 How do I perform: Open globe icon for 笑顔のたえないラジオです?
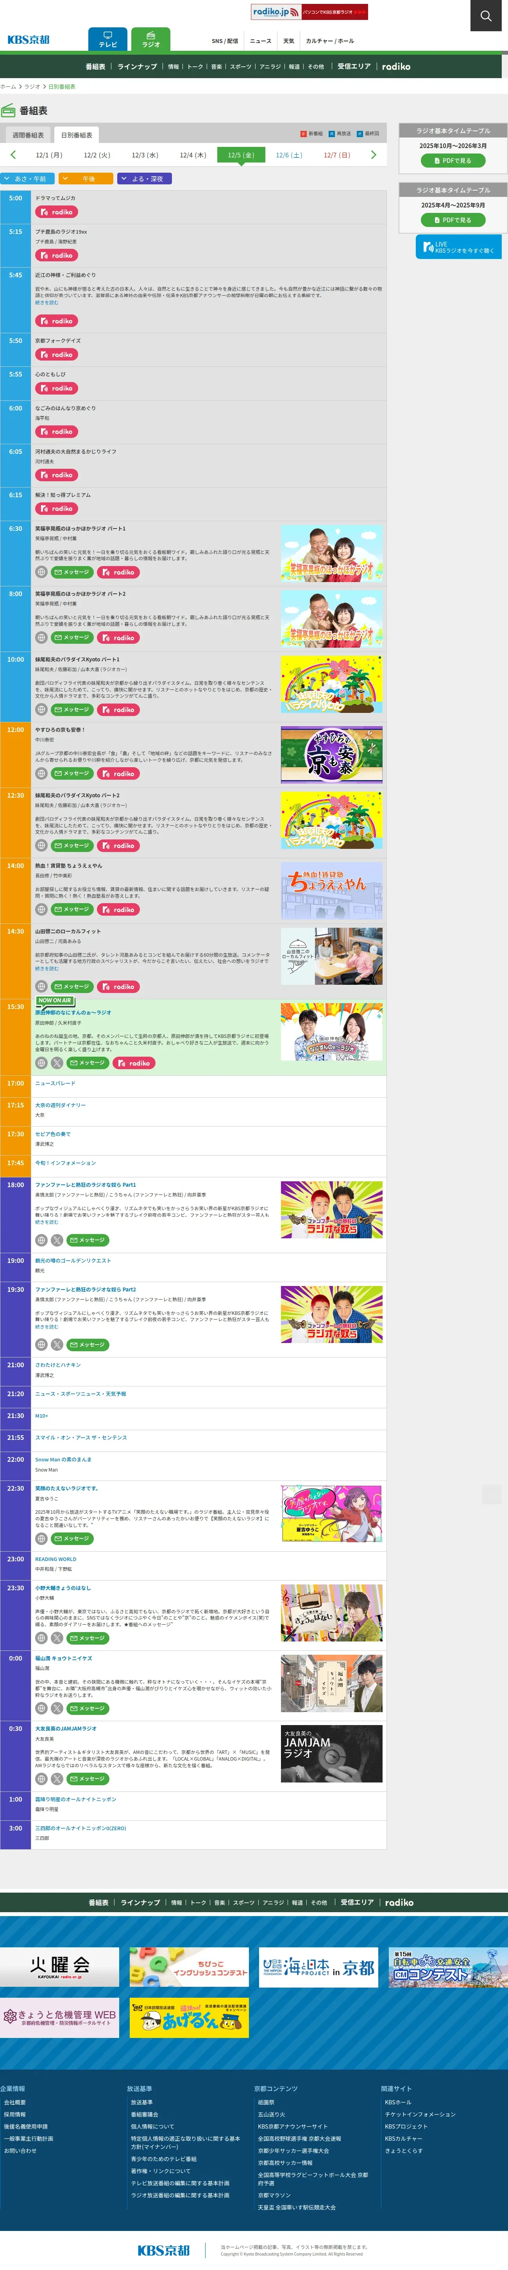(41, 1539)
